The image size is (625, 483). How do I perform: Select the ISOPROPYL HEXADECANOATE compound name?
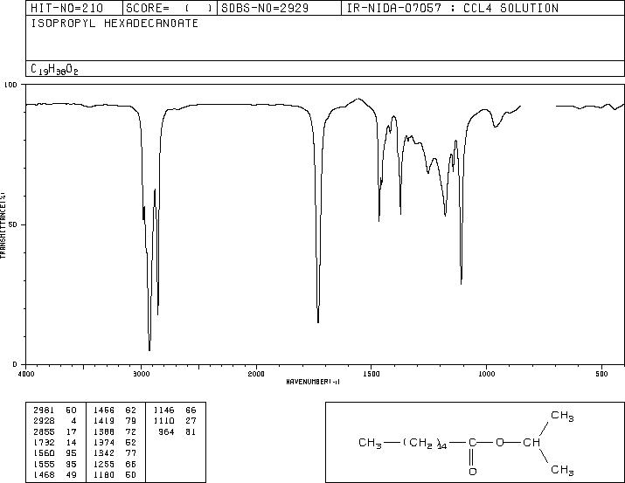(x=115, y=24)
